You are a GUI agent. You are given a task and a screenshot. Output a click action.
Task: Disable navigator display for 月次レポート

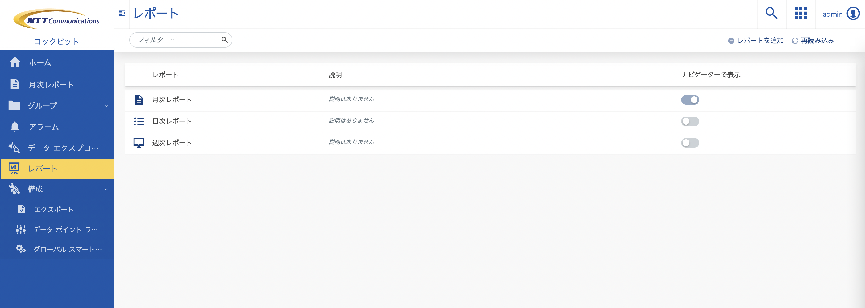pyautogui.click(x=690, y=100)
